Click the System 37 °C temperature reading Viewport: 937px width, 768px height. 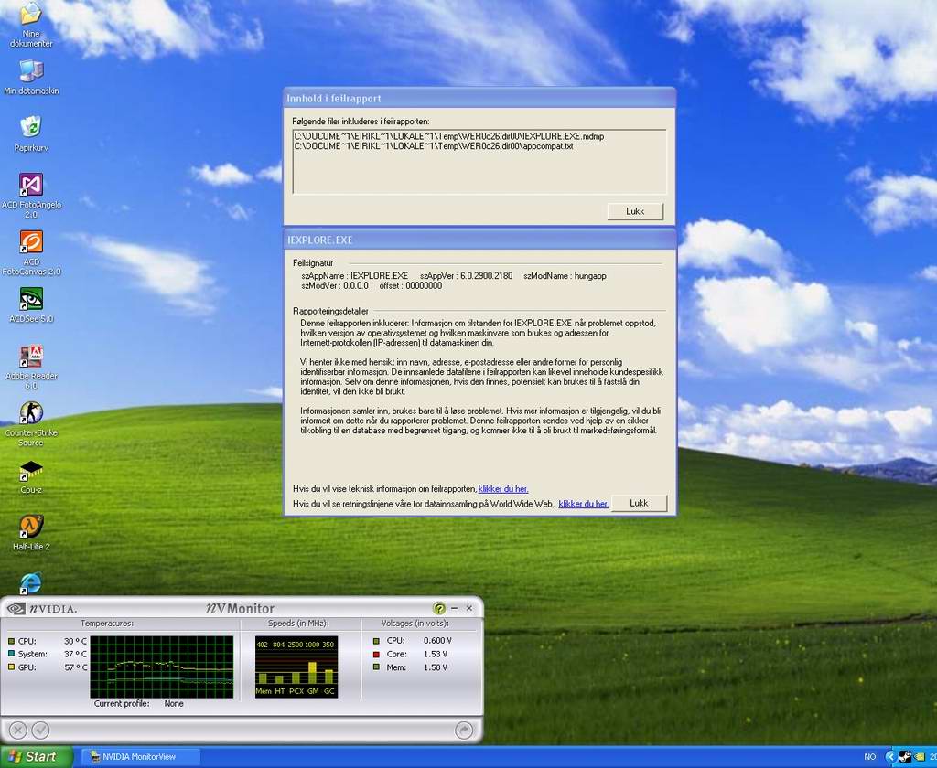pyautogui.click(x=75, y=654)
